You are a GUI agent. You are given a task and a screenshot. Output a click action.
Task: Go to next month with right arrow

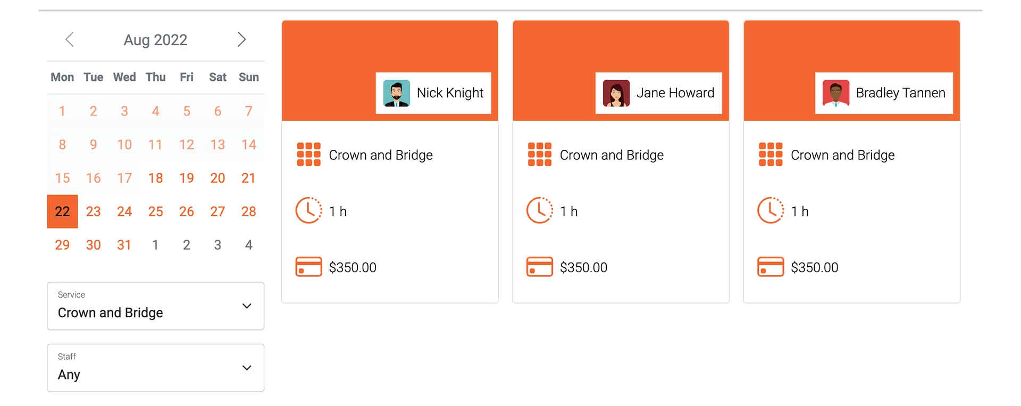pyautogui.click(x=241, y=39)
